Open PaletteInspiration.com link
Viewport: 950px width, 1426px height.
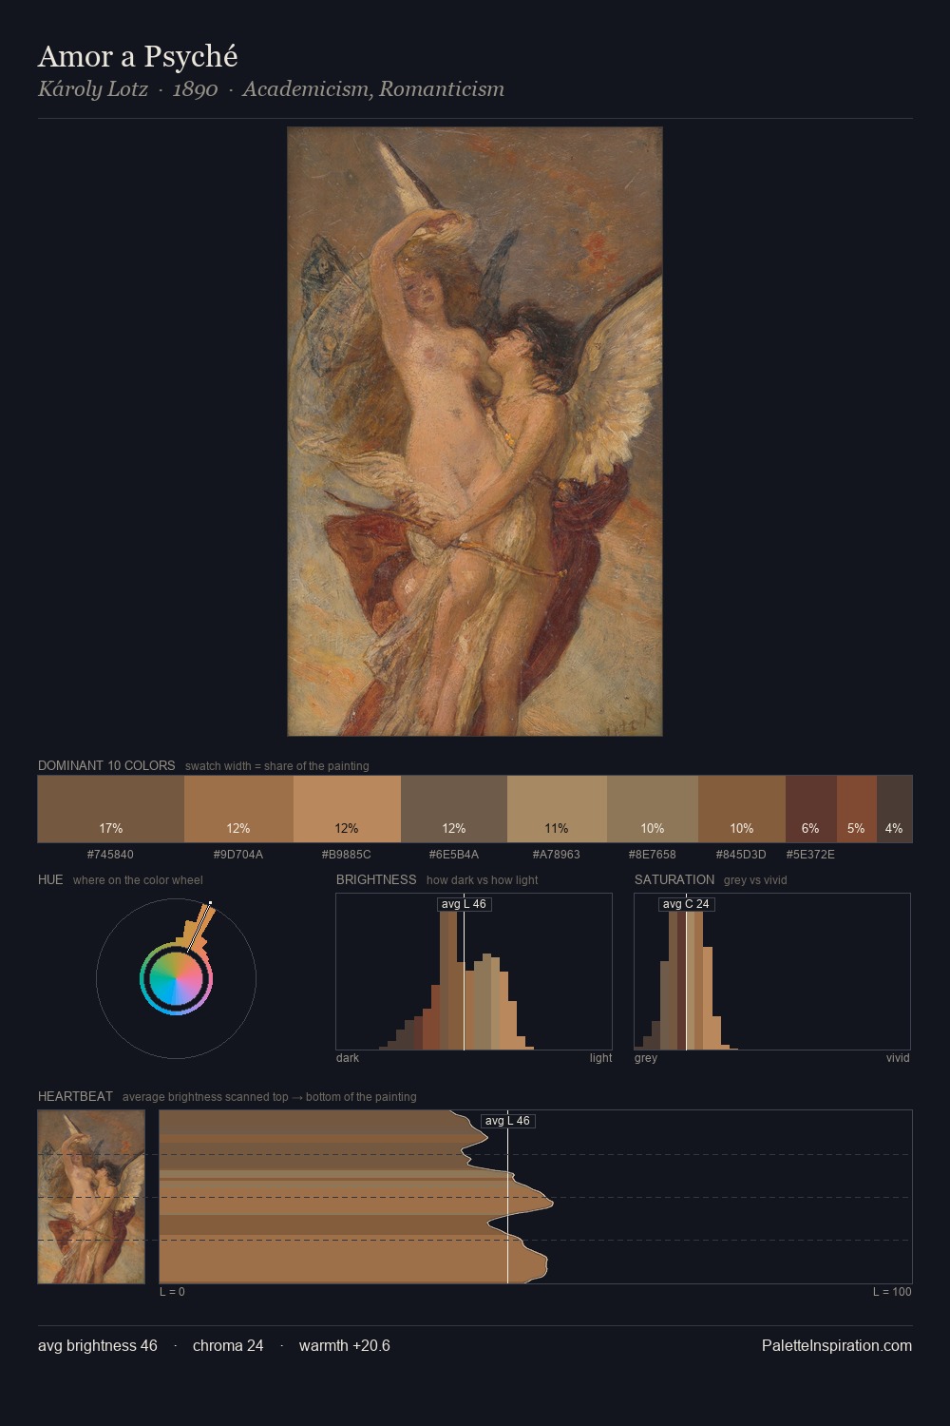(837, 1345)
